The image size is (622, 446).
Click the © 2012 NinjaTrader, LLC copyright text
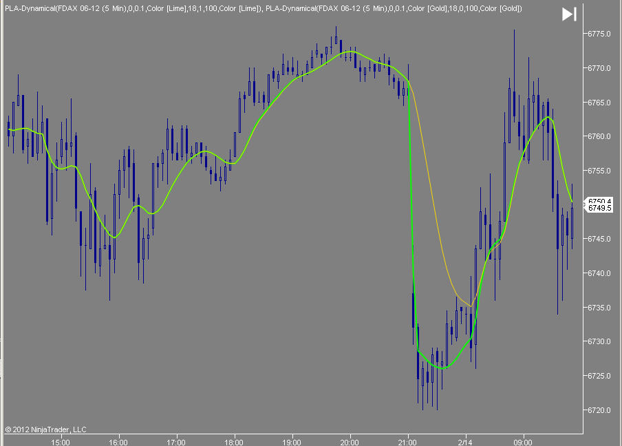(x=45, y=429)
